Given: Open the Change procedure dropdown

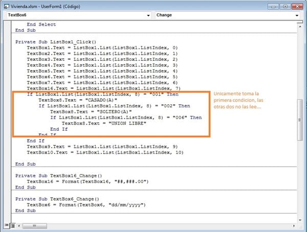Looking at the screenshot, I should tap(297, 15).
